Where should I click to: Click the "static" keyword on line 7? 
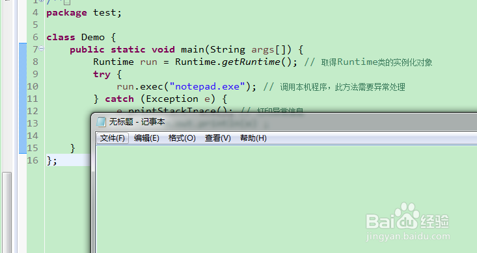click(x=128, y=49)
